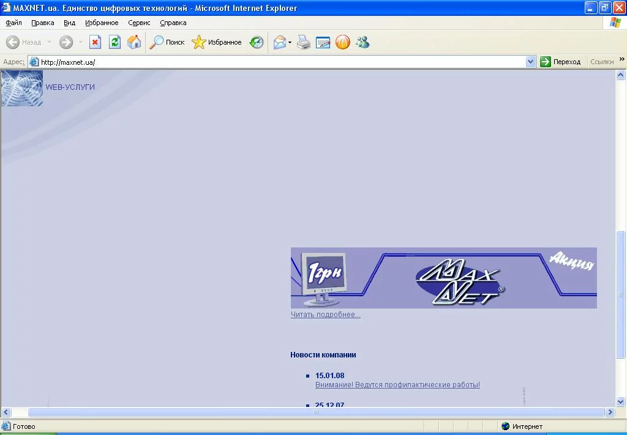Click the horizontal scrollbar thumb
627x435 pixels.
[x=316, y=412]
